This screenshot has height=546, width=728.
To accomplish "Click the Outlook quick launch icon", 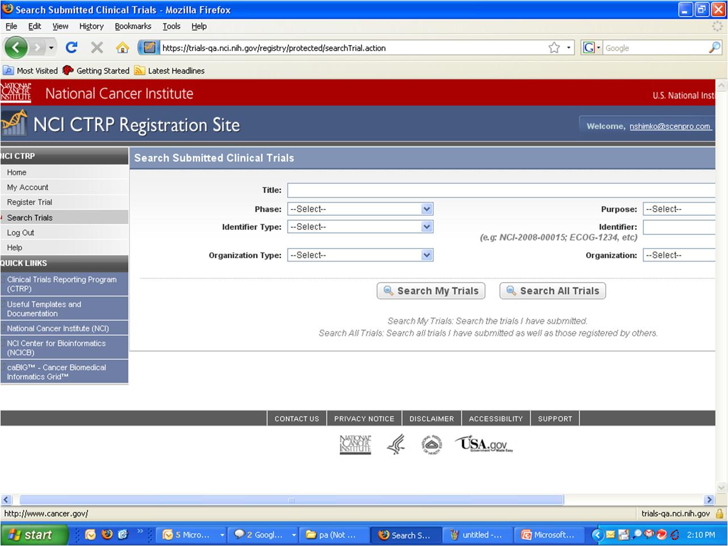I will coord(90,535).
